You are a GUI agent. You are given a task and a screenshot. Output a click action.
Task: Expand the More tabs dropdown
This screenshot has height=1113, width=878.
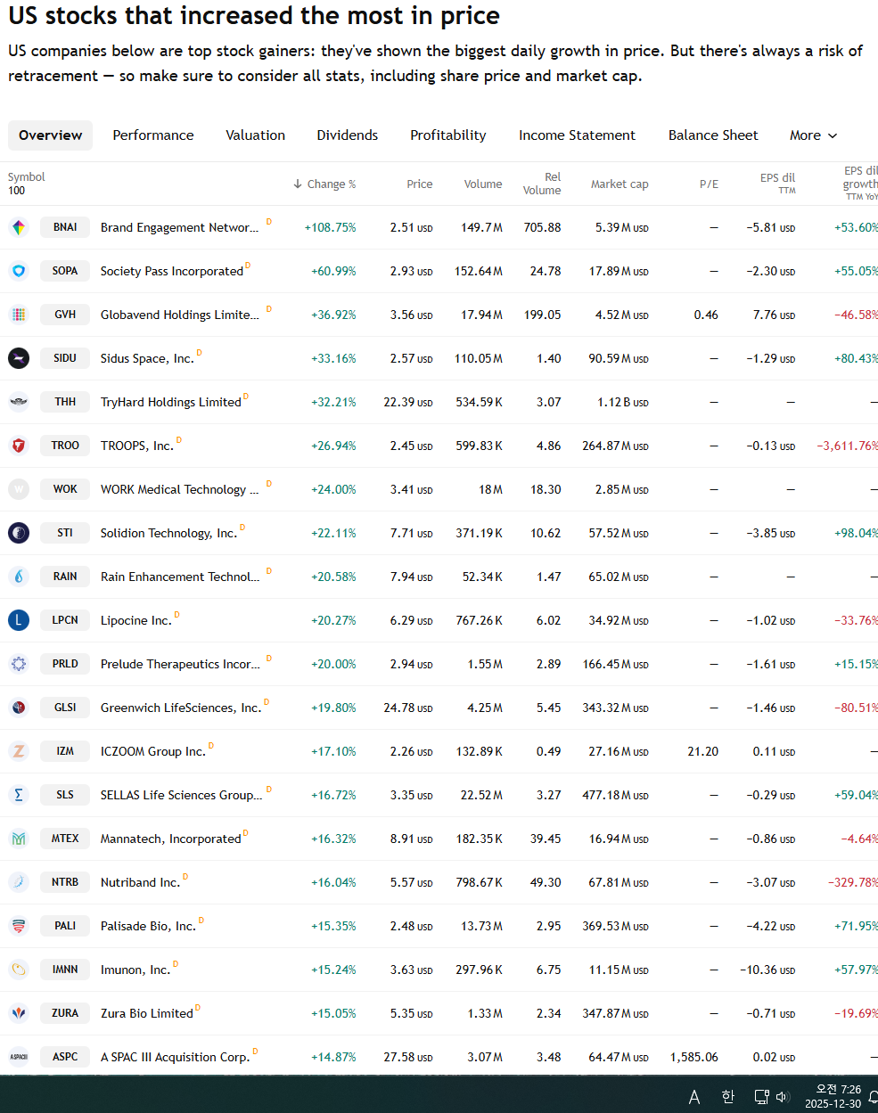813,135
